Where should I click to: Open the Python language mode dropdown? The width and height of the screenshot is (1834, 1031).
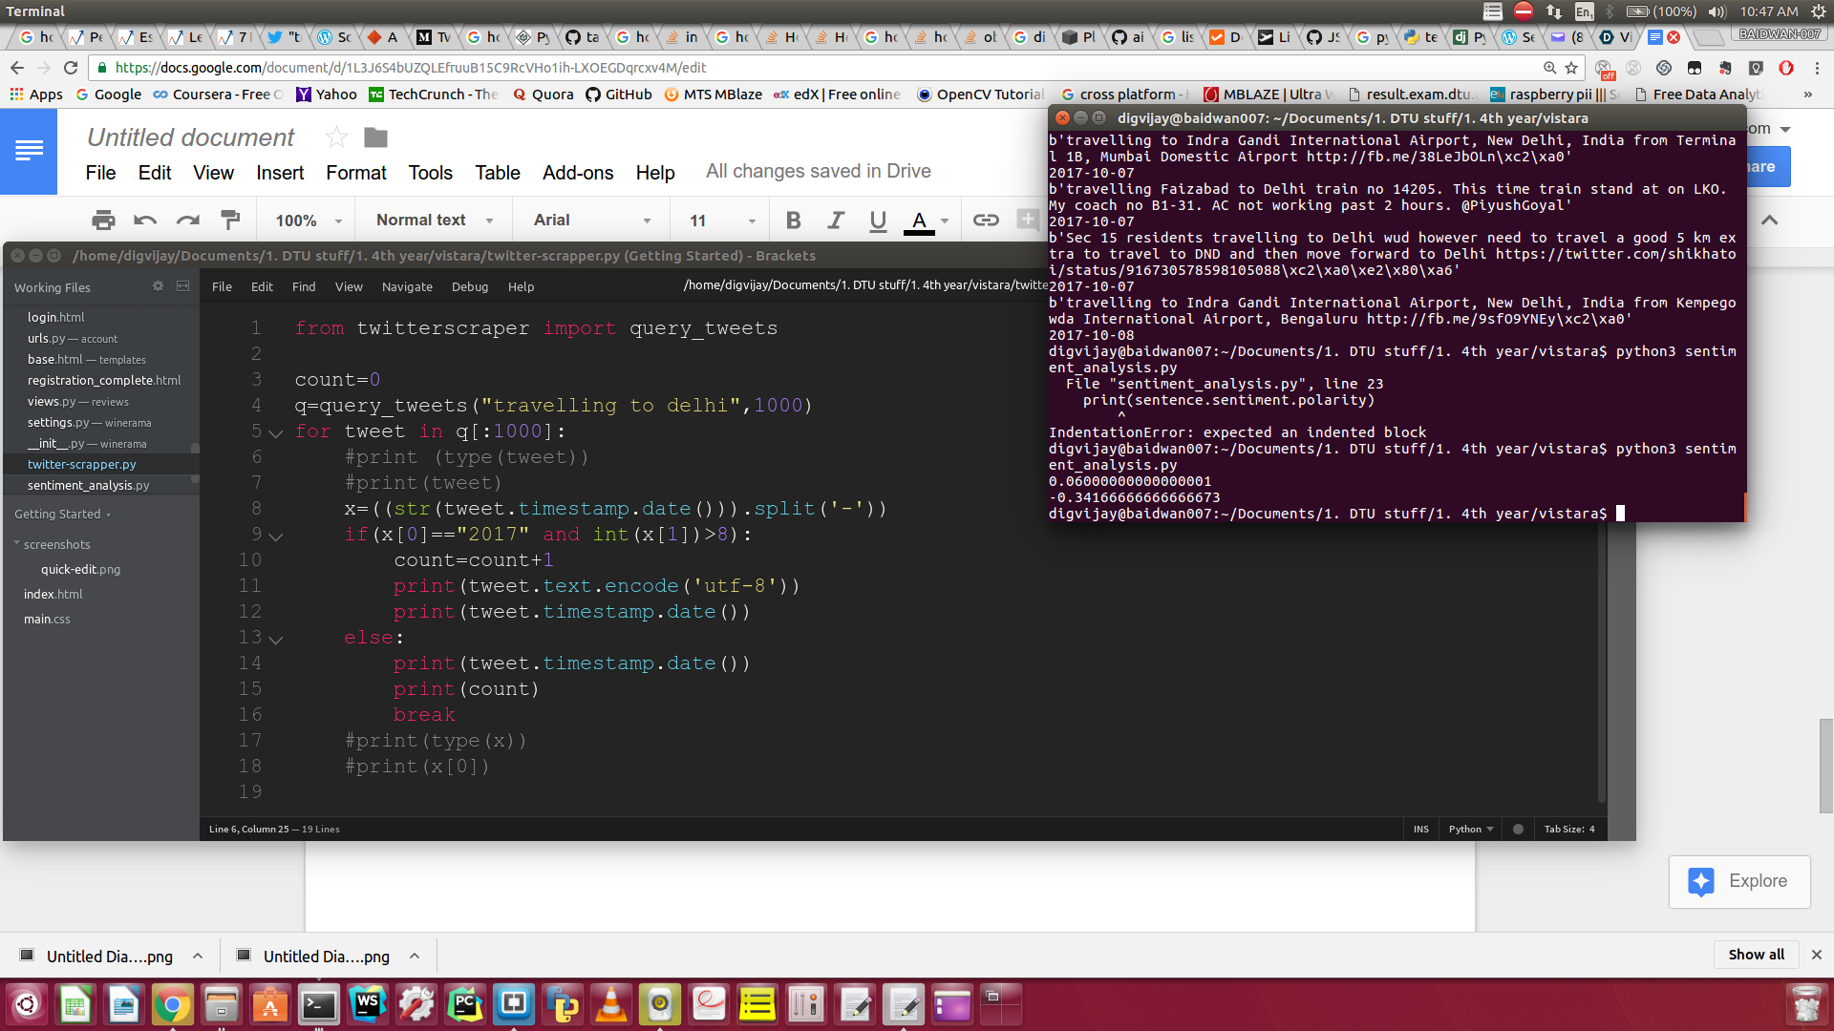tap(1470, 830)
